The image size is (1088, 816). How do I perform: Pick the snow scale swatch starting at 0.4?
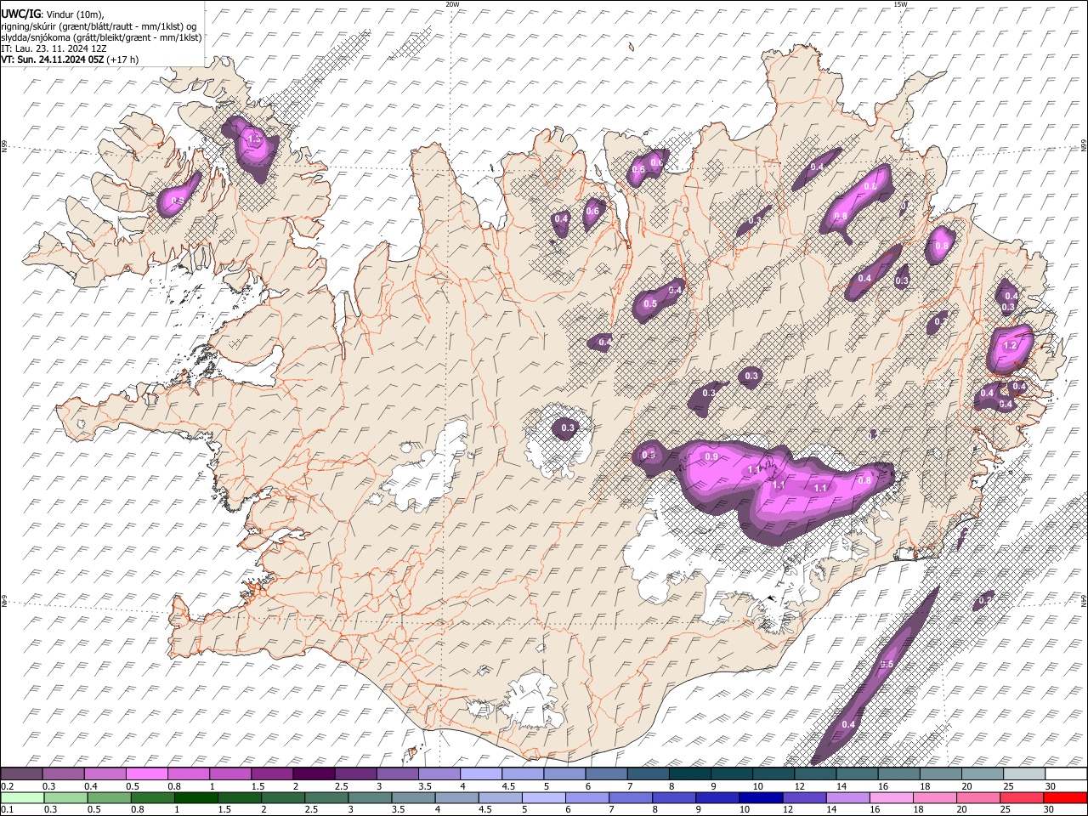pos(105,773)
